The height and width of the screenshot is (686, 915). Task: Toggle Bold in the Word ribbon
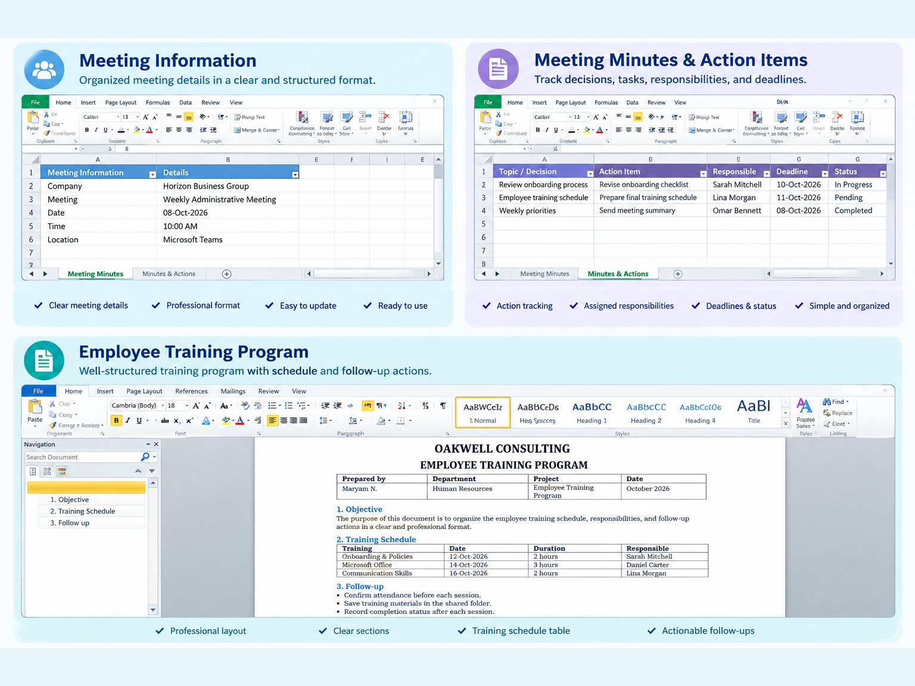pos(116,420)
